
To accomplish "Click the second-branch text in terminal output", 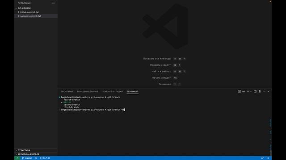I will (71, 105).
